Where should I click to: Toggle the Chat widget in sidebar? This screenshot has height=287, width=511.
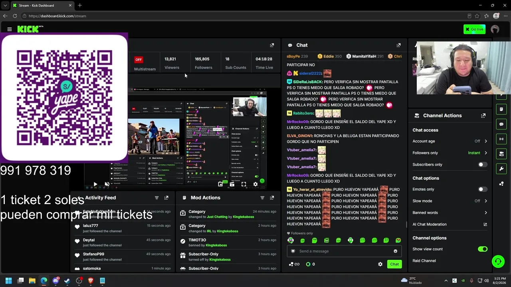coord(501,124)
